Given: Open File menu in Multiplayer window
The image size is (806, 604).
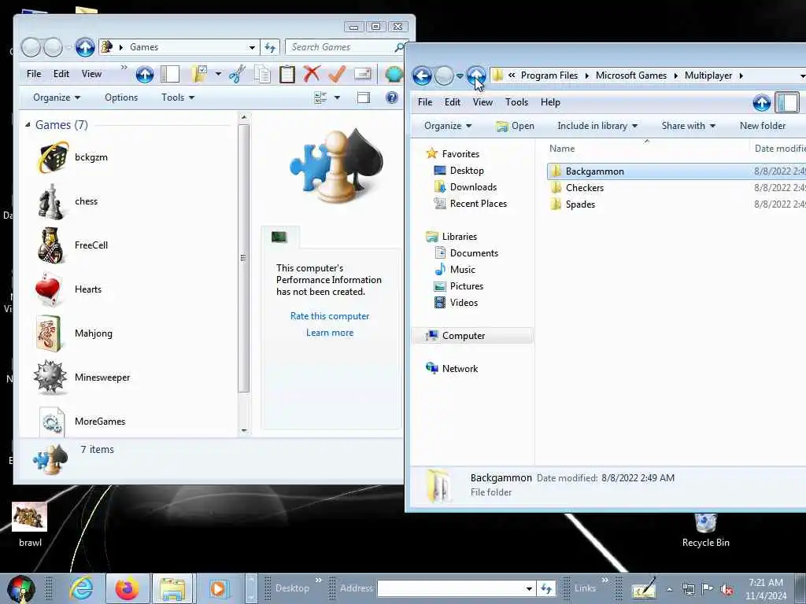Looking at the screenshot, I should pyautogui.click(x=425, y=102).
